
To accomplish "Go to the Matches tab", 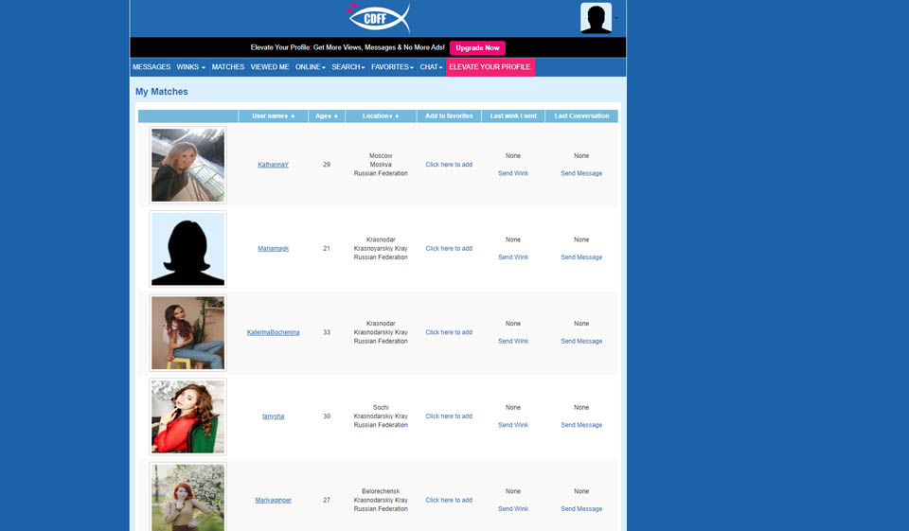I will pos(228,67).
